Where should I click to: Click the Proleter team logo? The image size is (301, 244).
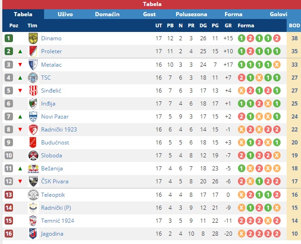click(33, 51)
